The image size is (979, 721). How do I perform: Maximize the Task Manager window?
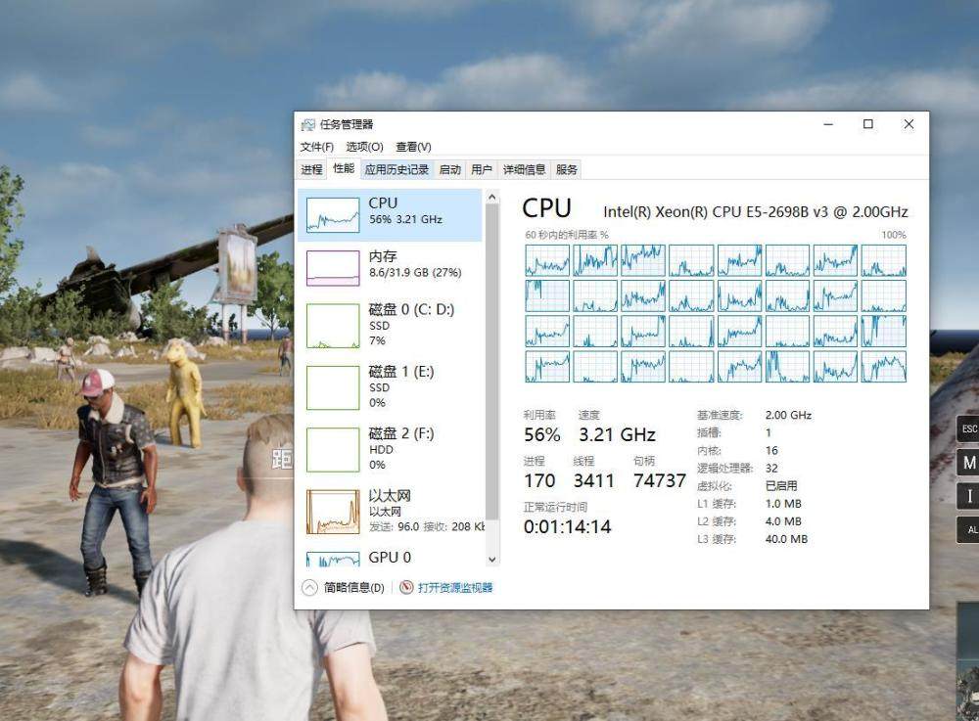click(867, 124)
